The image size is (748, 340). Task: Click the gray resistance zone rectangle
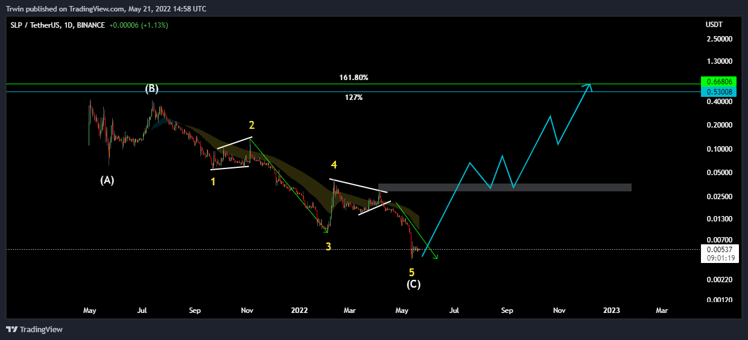click(504, 187)
